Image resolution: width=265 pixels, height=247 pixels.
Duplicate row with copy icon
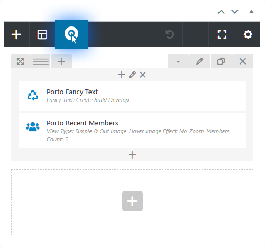[221, 61]
